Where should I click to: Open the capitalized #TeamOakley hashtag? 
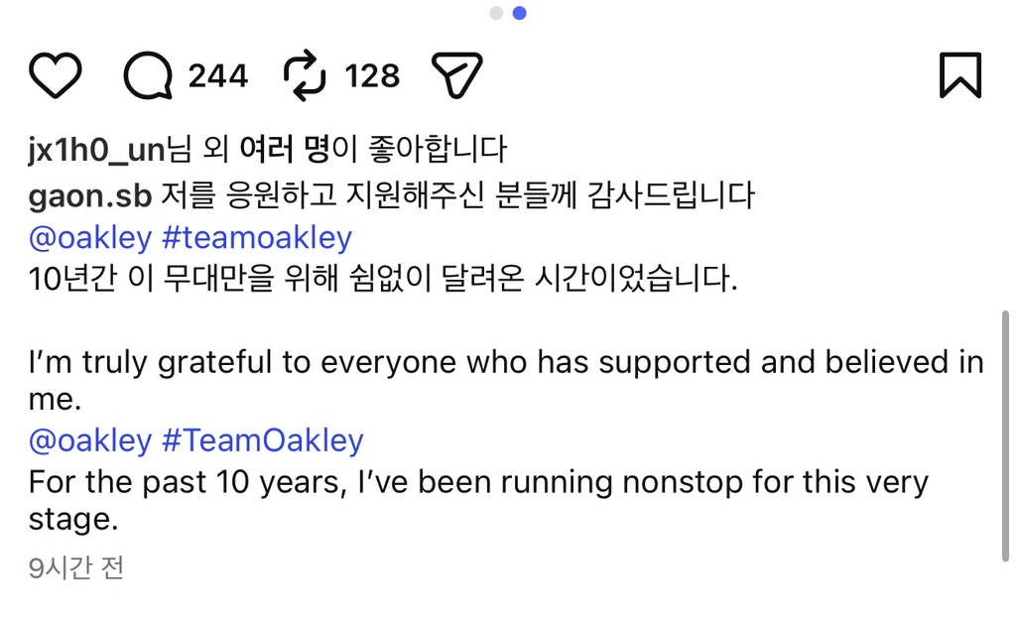[262, 439]
